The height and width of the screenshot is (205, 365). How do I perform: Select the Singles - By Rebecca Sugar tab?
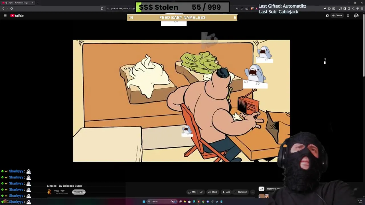pyautogui.click(x=18, y=3)
